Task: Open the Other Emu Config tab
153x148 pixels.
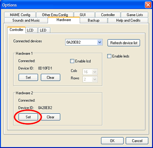Action: click(55, 15)
